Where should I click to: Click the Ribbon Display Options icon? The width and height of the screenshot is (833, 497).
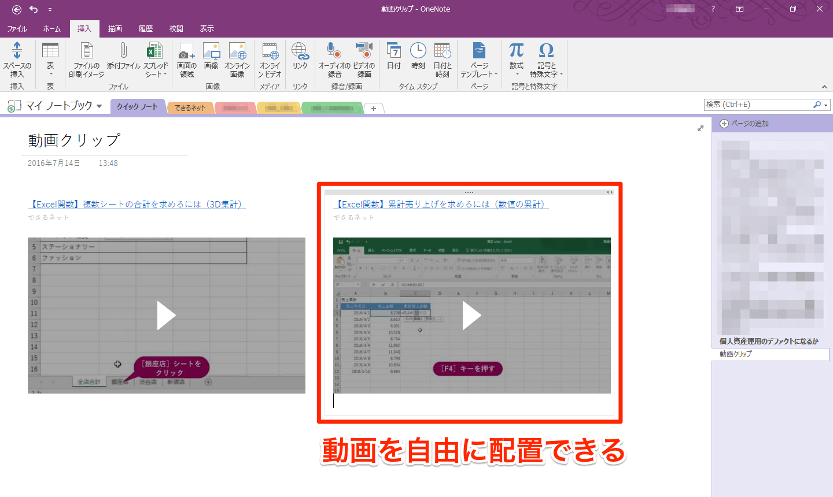739,9
